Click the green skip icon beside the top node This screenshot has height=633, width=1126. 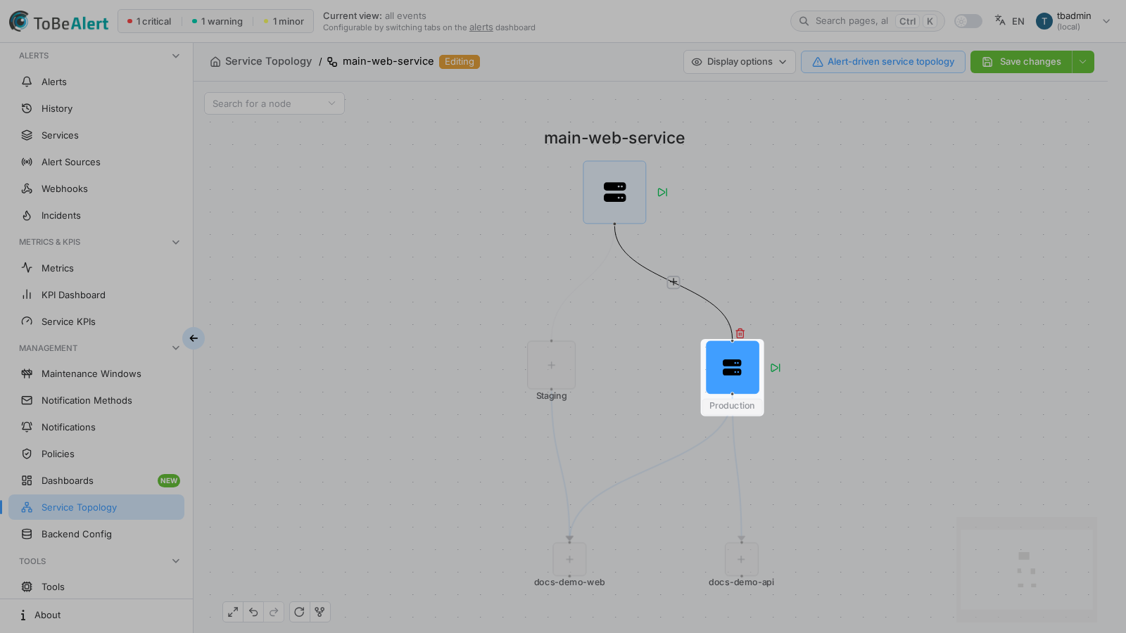tap(662, 192)
